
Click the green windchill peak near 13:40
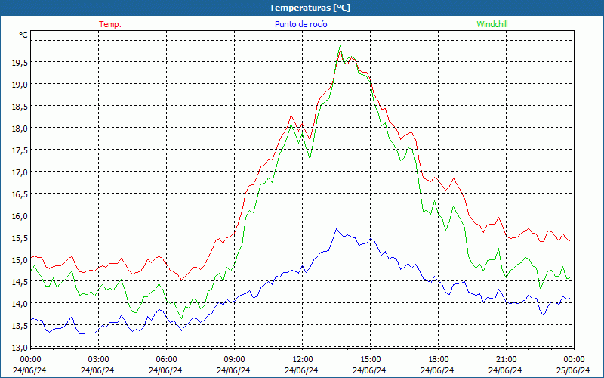(x=340, y=45)
